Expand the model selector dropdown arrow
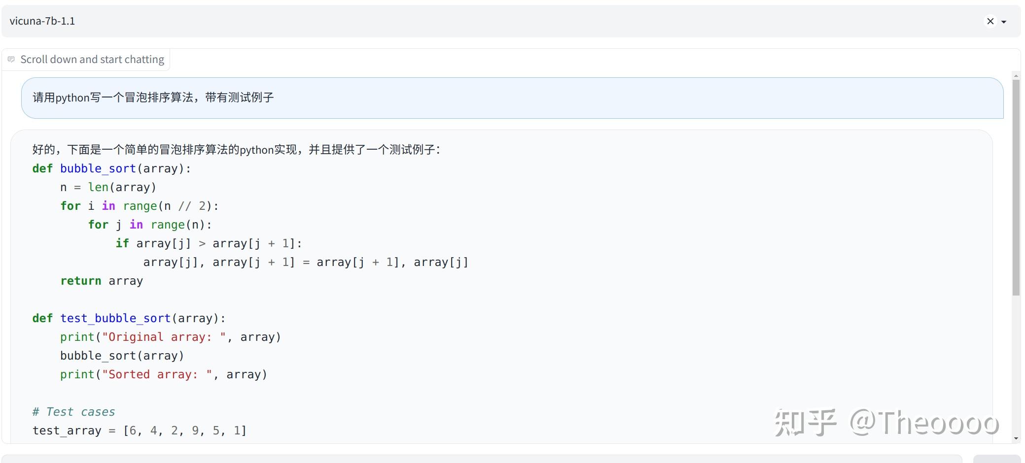 (x=1004, y=22)
